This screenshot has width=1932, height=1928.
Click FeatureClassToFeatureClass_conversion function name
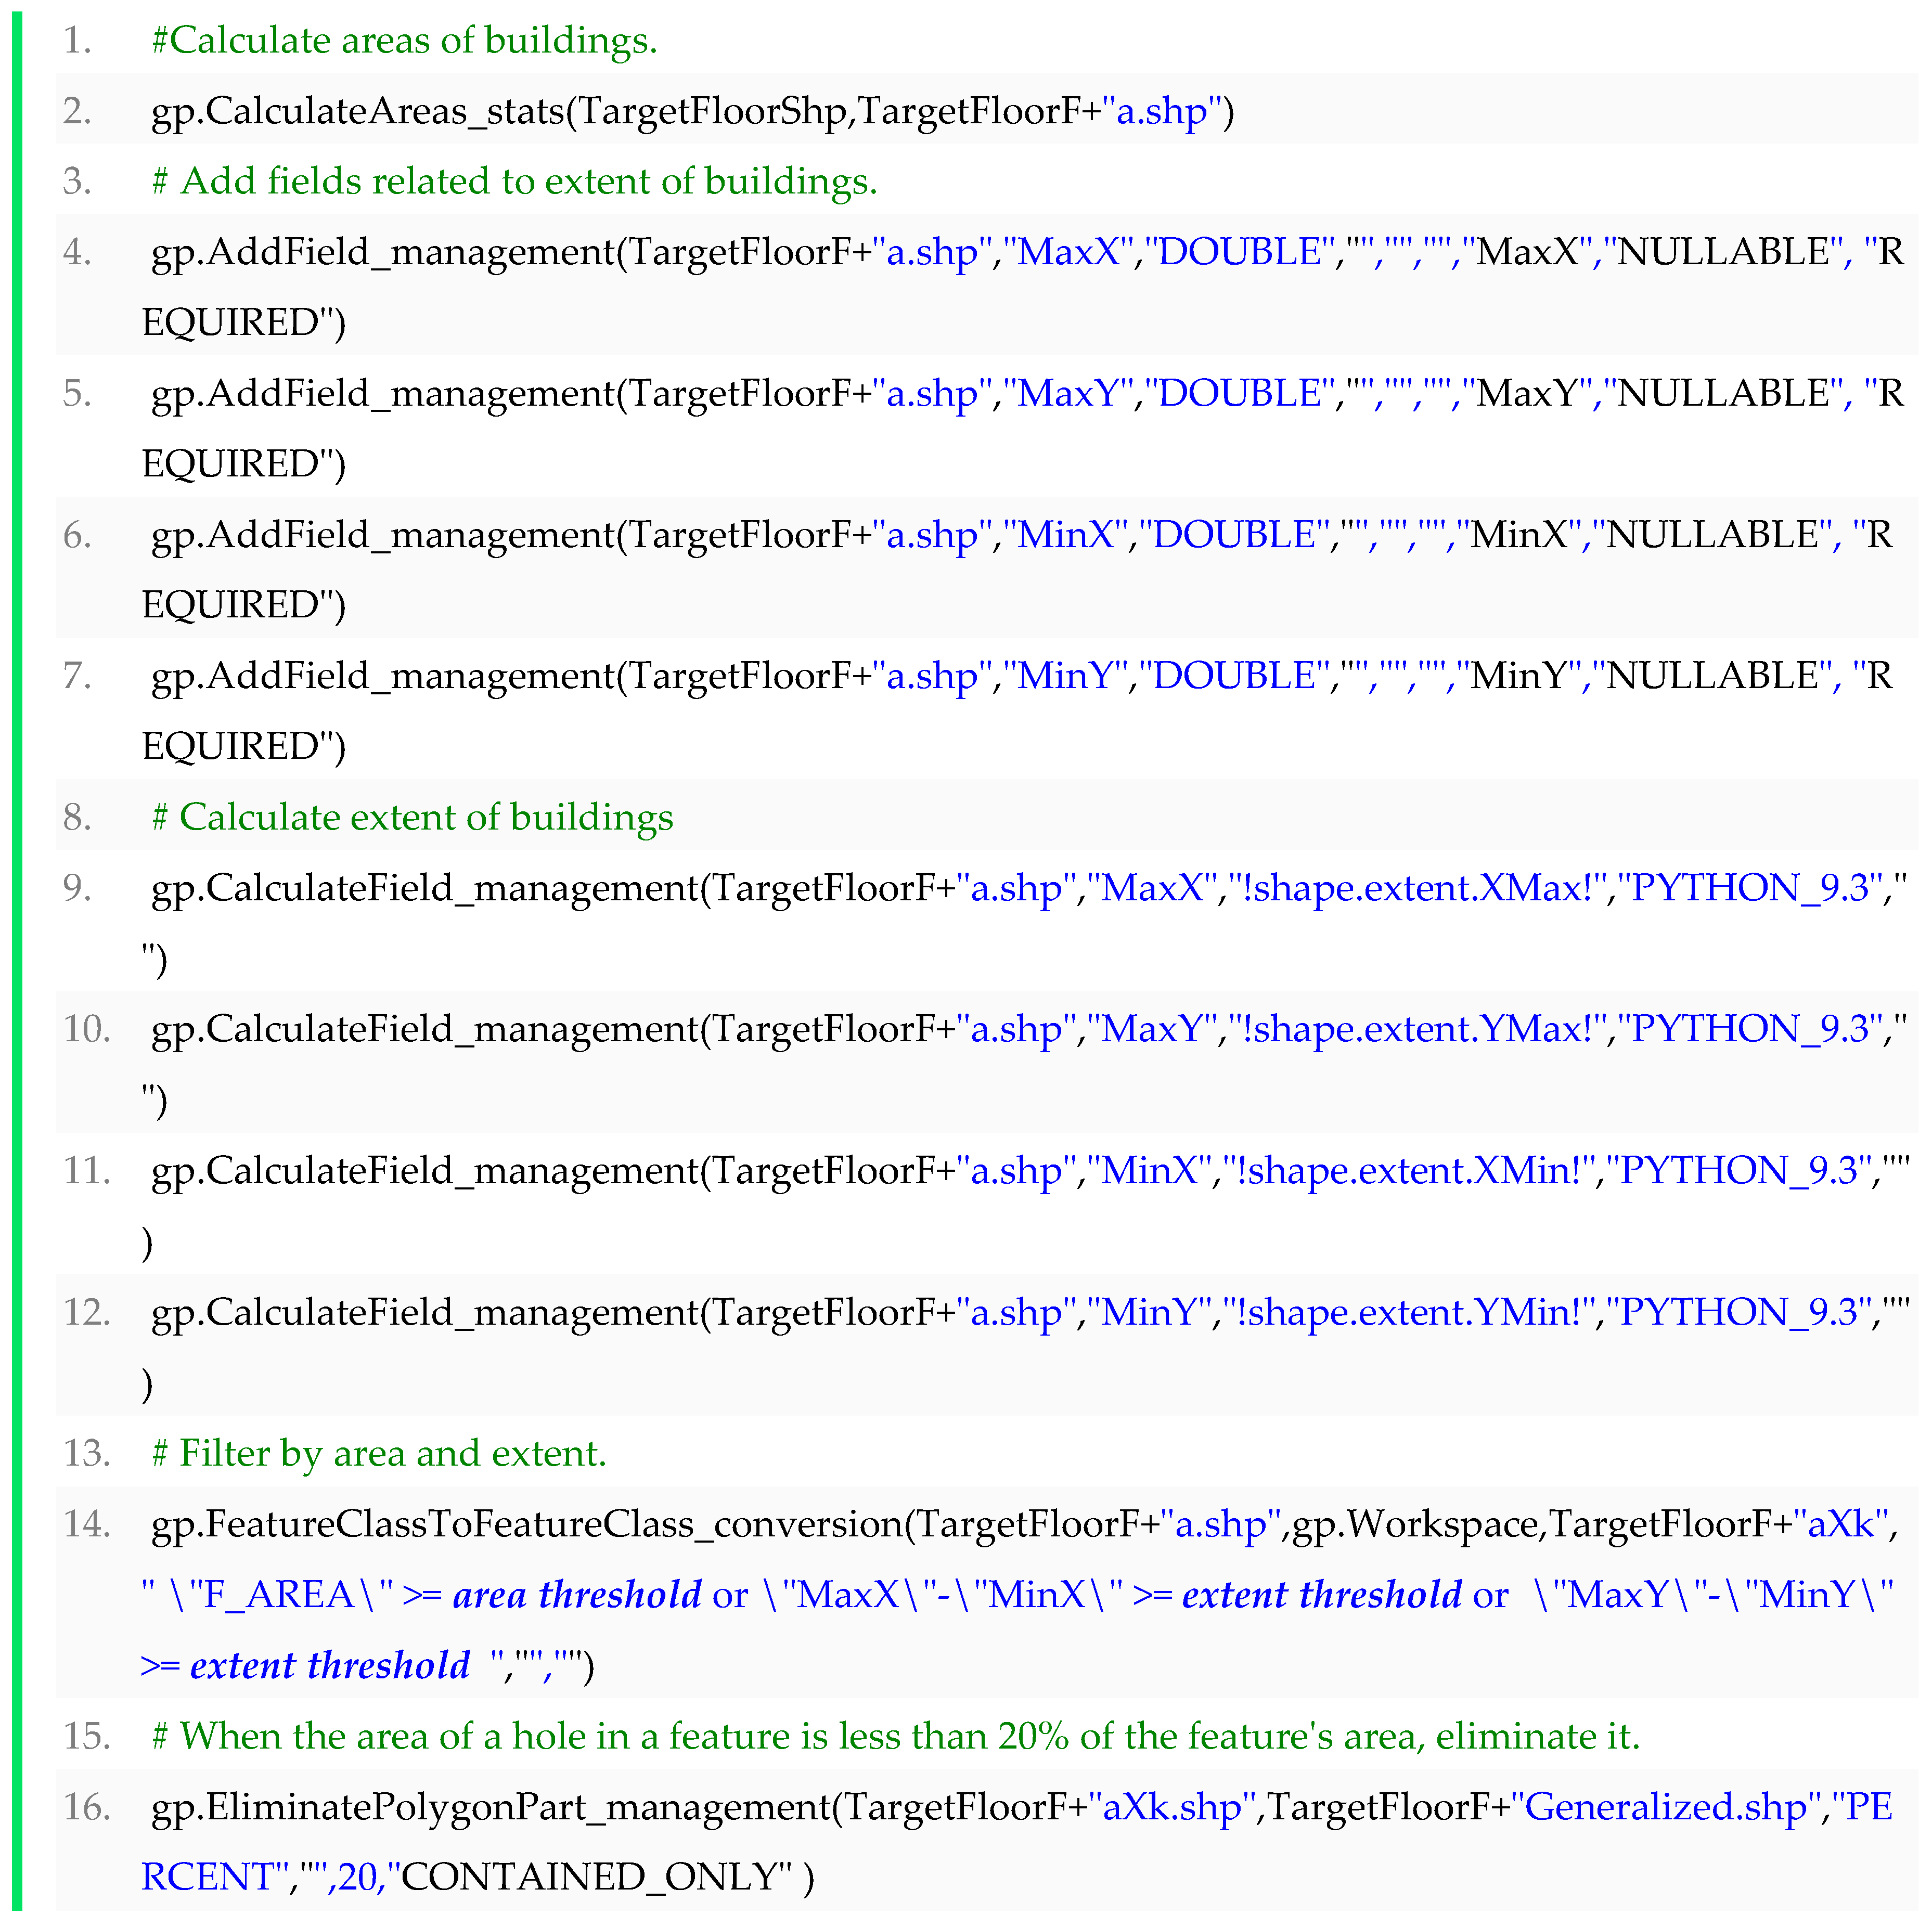coord(553,1524)
